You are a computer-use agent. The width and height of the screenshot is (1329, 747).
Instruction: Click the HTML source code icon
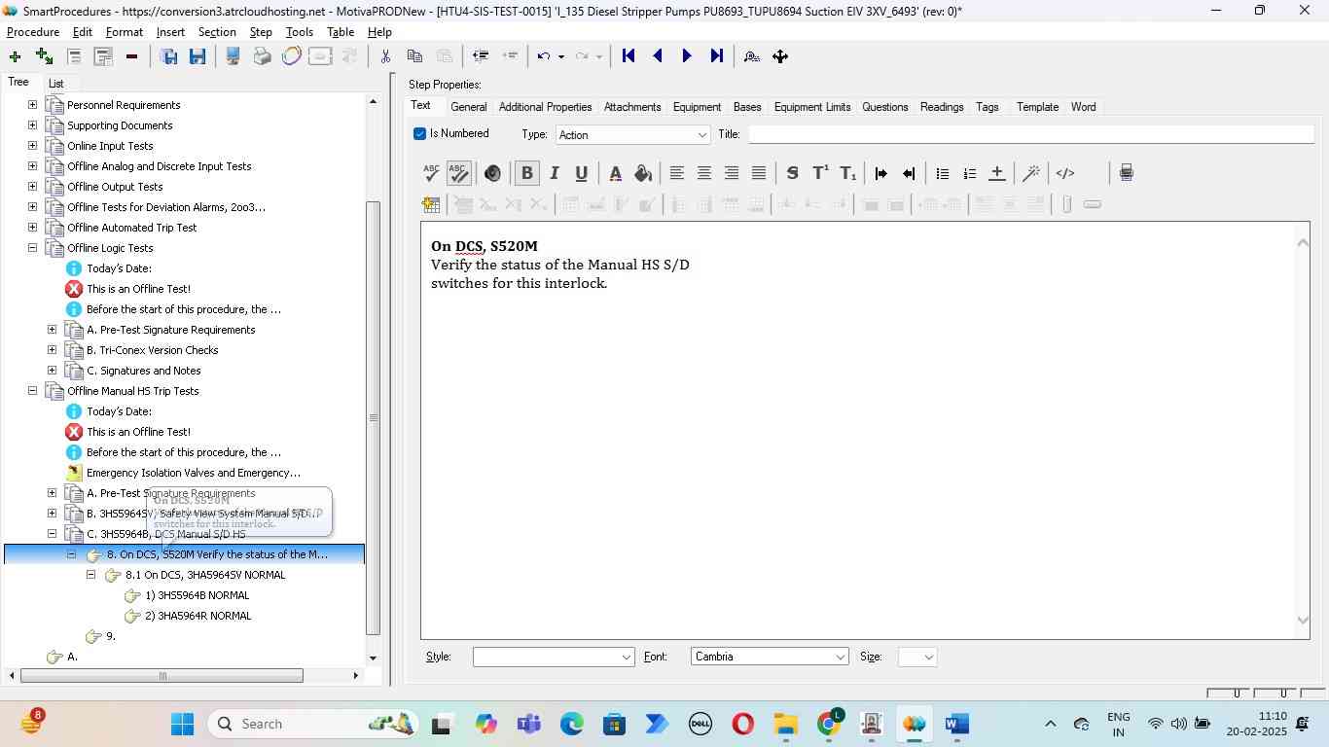[x=1065, y=173]
